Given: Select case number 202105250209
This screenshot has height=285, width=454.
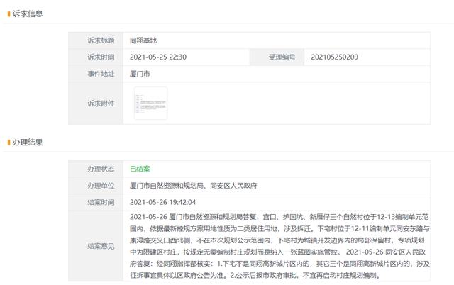Looking at the screenshot, I should pos(334,57).
